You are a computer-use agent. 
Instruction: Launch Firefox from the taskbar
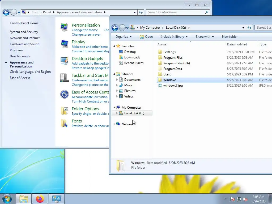pos(40,199)
